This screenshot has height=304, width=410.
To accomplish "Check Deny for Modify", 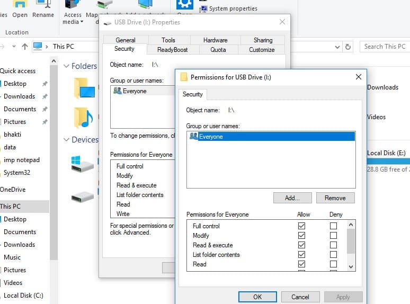I will [x=333, y=236].
